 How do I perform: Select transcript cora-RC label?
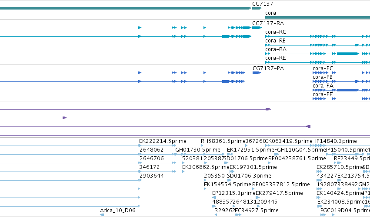(x=275, y=32)
